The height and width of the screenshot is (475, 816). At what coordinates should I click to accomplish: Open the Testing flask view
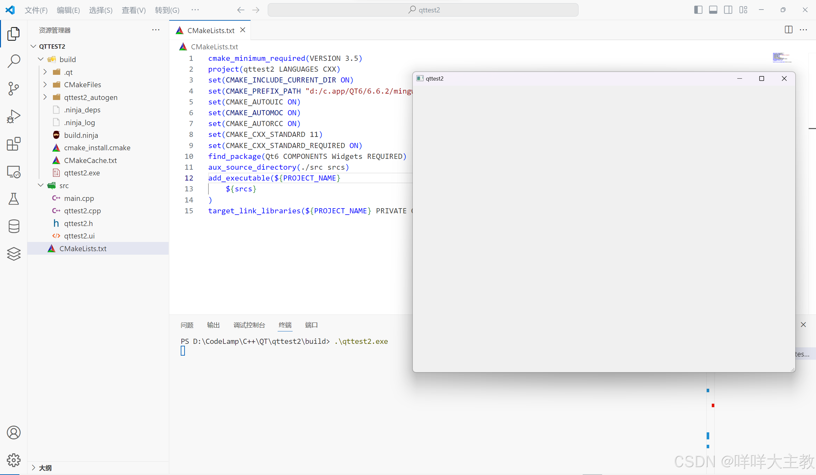coord(14,199)
